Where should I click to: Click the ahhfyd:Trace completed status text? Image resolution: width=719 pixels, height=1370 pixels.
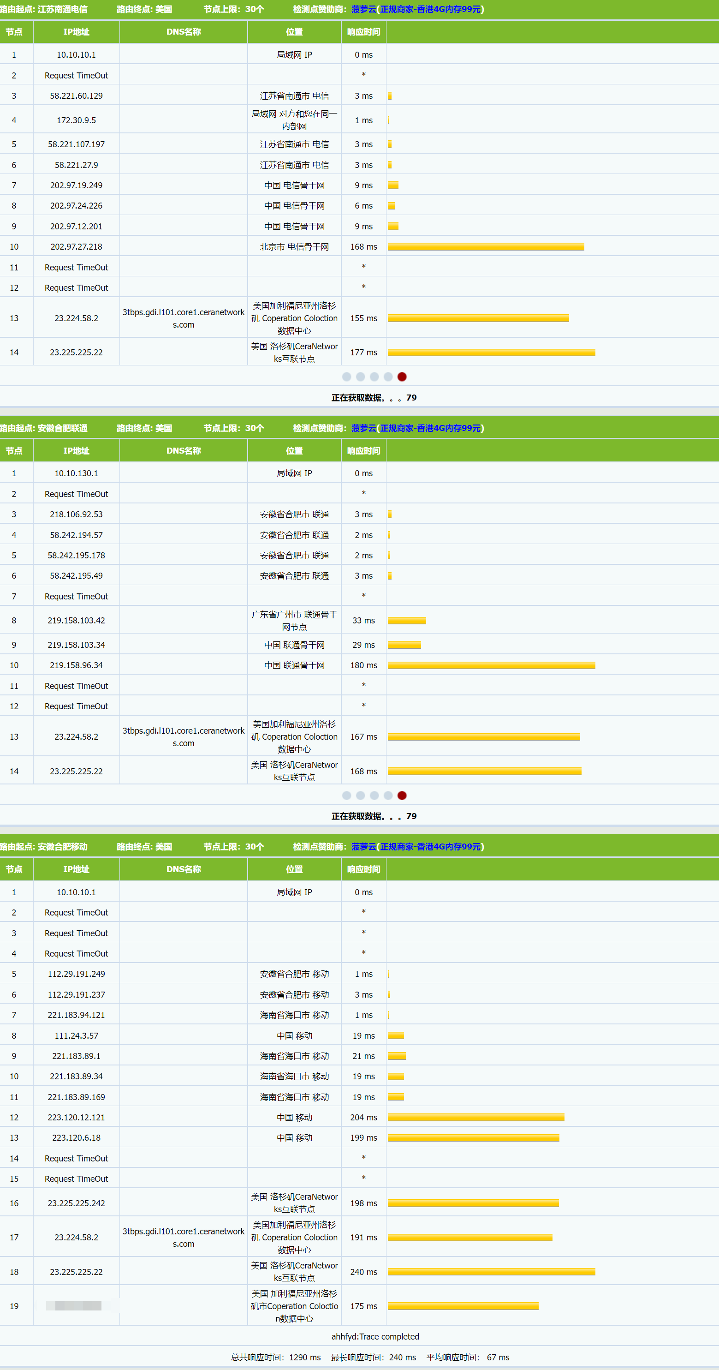coord(375,1336)
